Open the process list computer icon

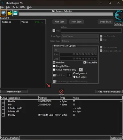4,13
